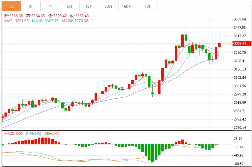Open the 月 monthly chart tab
Image resolution: width=252 pixels, height=167 pixels.
50,6
